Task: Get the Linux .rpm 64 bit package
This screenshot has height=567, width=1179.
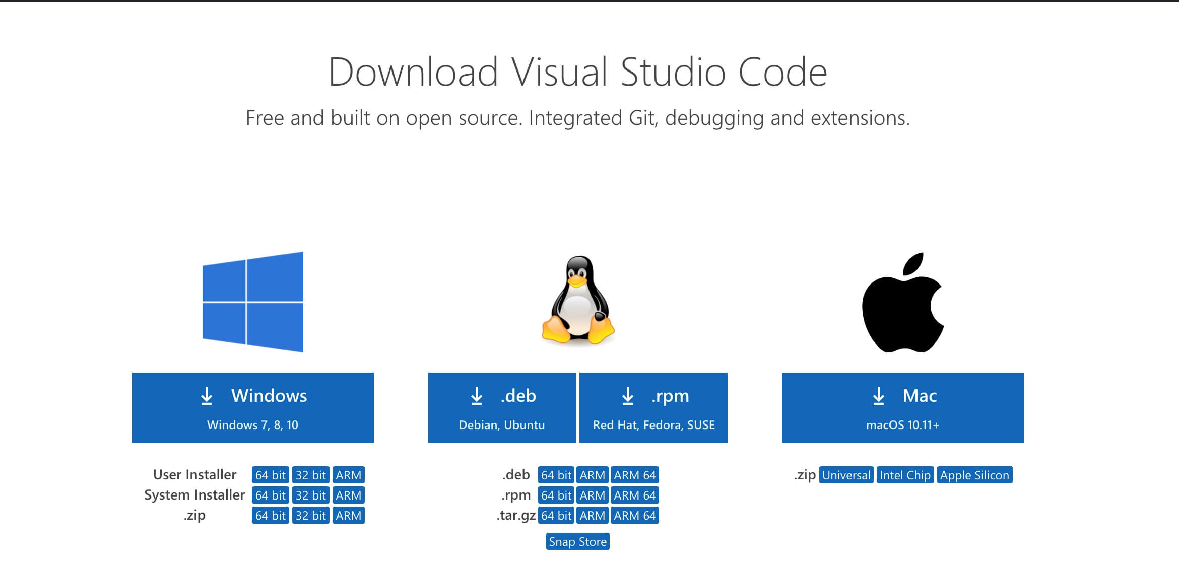Action: tap(556, 495)
